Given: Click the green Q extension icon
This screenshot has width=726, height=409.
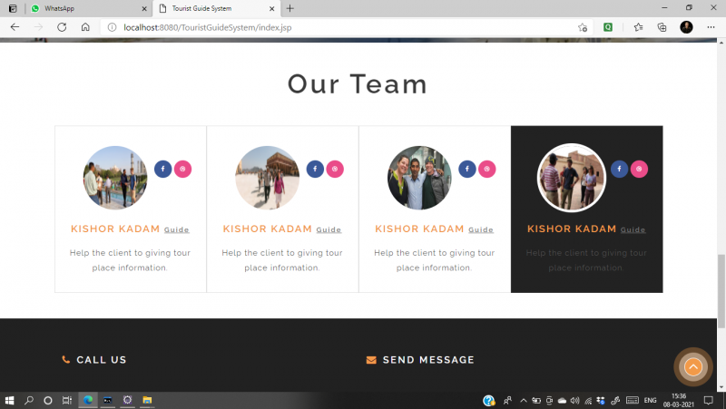Looking at the screenshot, I should 608,27.
